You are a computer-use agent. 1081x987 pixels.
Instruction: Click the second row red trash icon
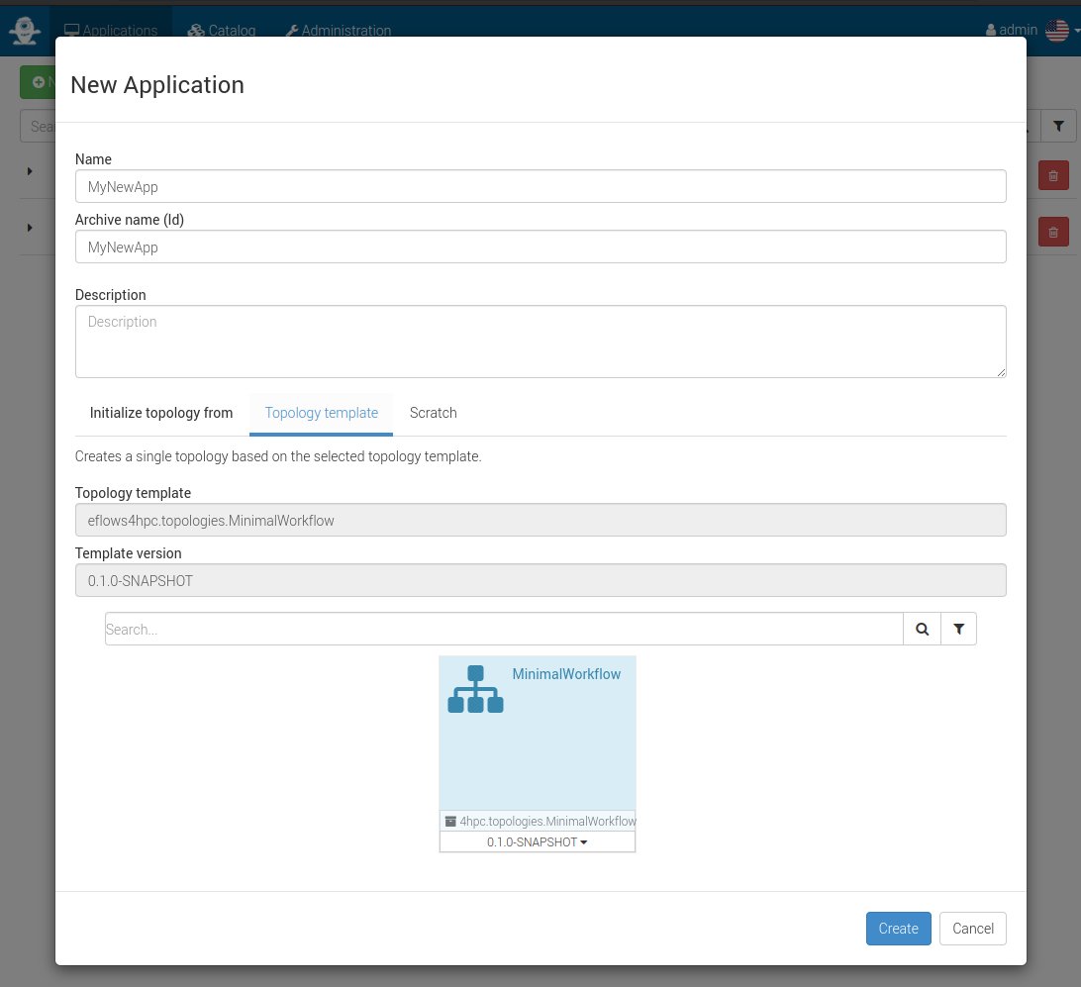pos(1053,233)
